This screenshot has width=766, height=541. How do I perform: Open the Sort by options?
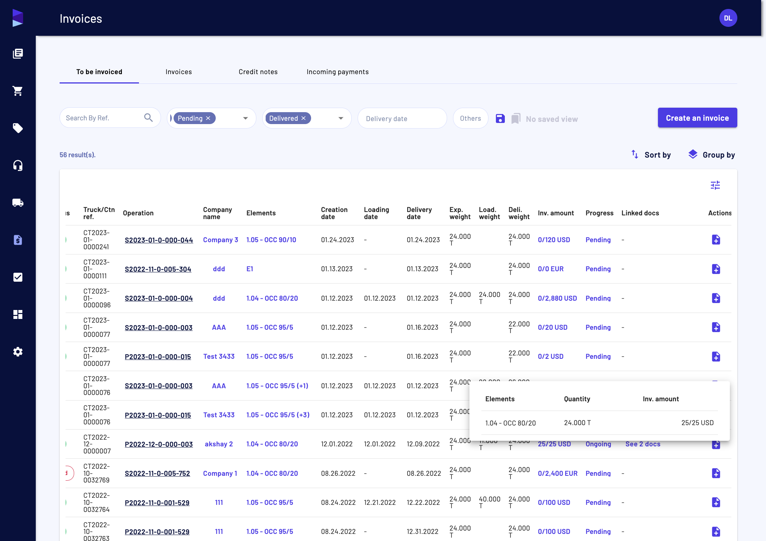[x=651, y=155]
